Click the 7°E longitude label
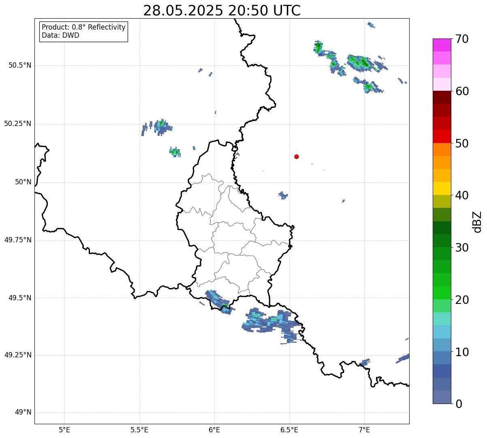 [x=364, y=429]
